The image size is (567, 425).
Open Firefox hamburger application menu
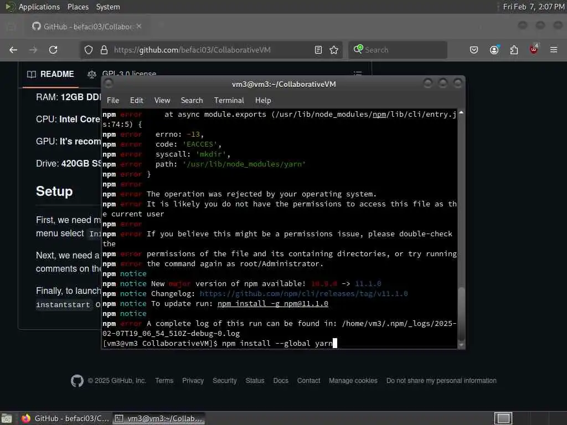[x=554, y=50]
